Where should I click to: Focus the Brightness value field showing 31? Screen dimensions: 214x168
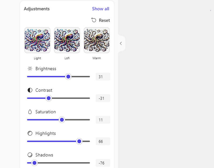click(x=103, y=77)
